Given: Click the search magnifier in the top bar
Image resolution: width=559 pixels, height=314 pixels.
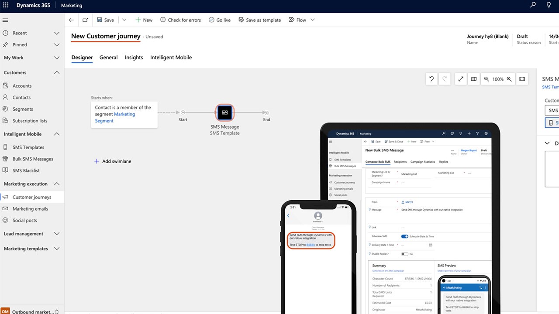Looking at the screenshot, I should (x=533, y=5).
